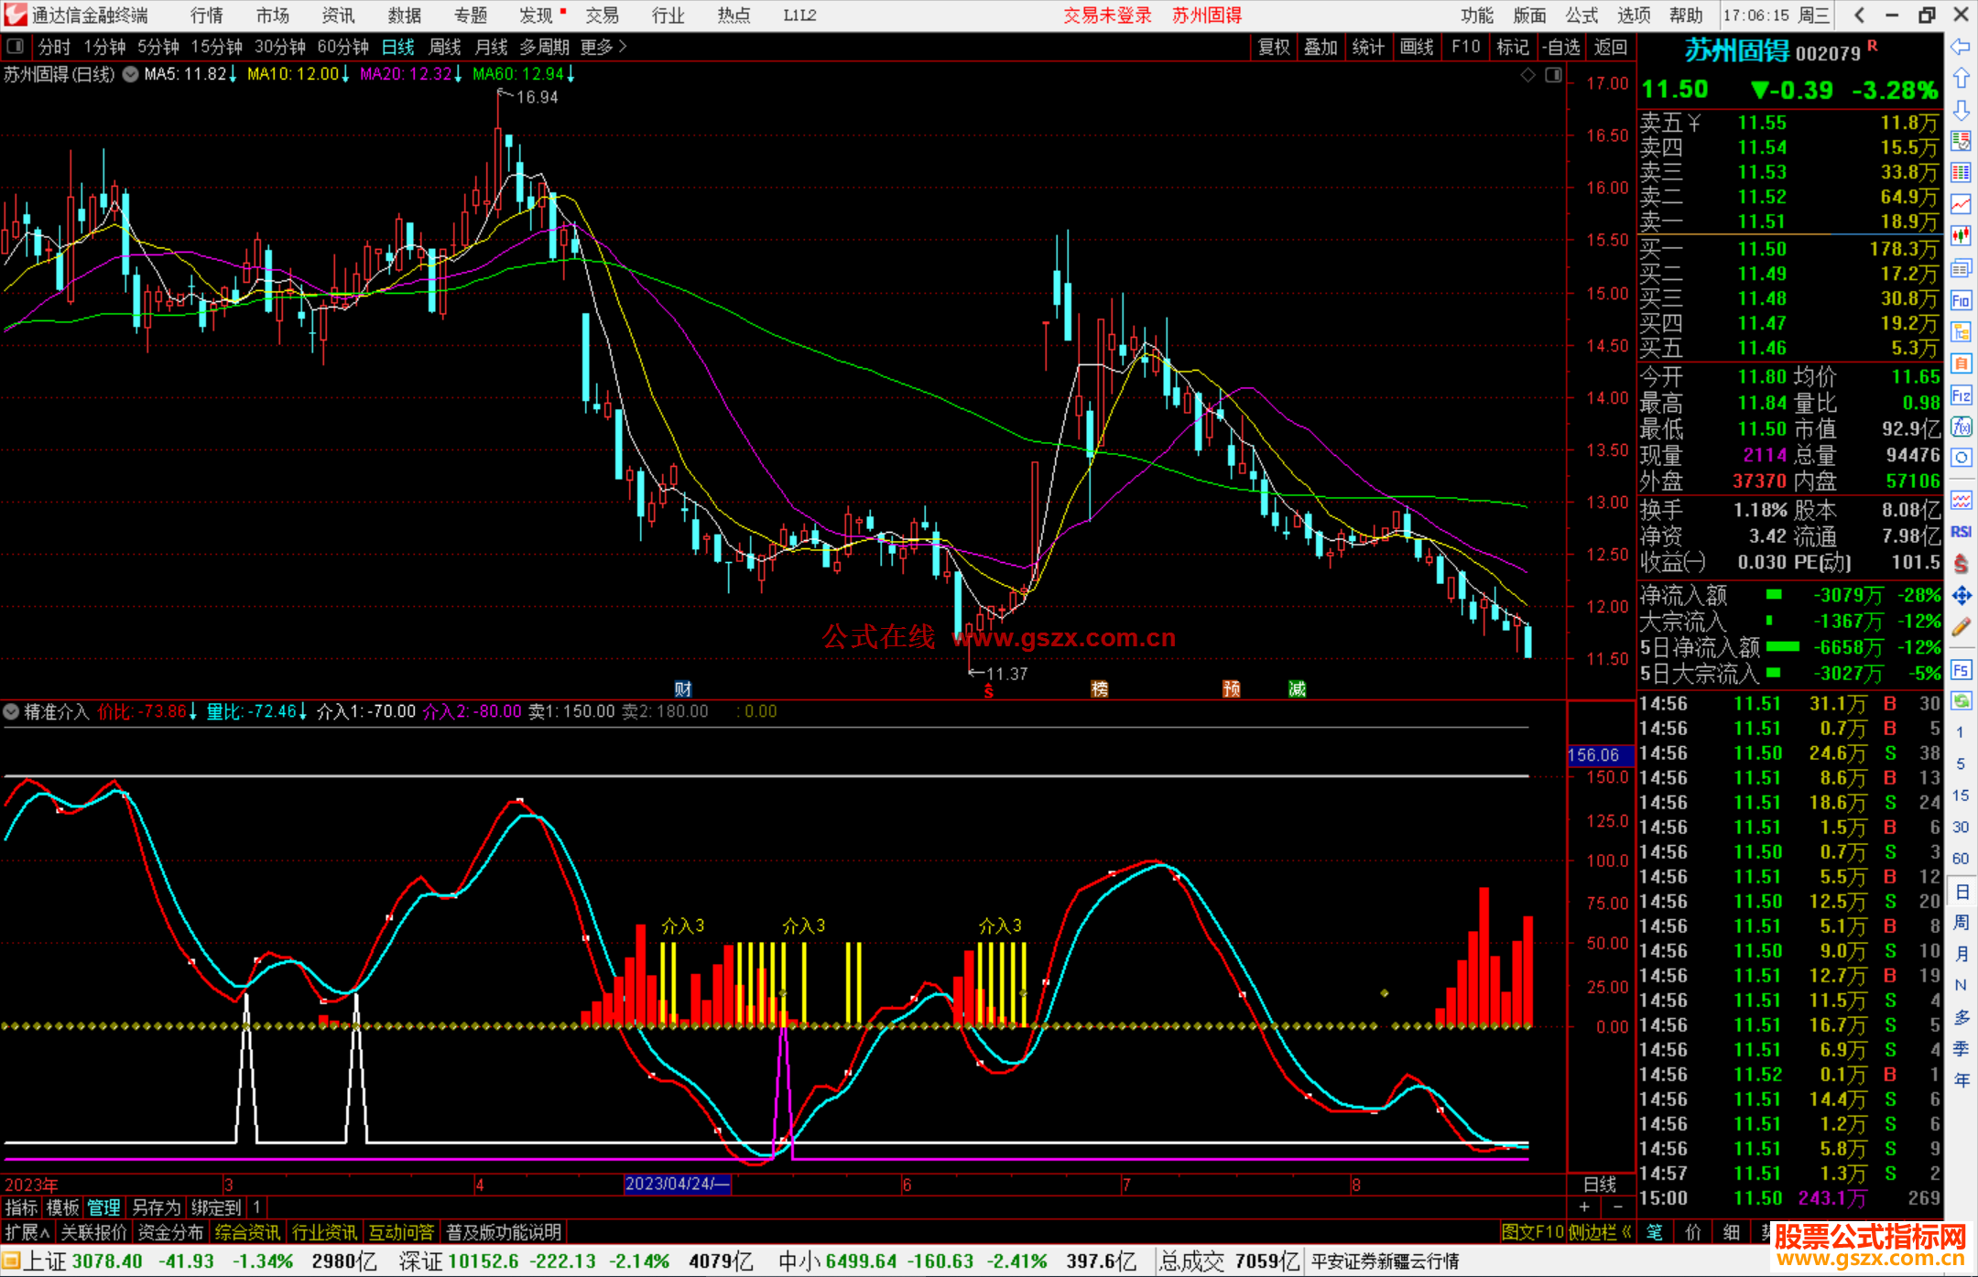Screen dimensions: 1978x1277
Task: Select the pencil drawing tool icon
Action: click(x=1961, y=627)
